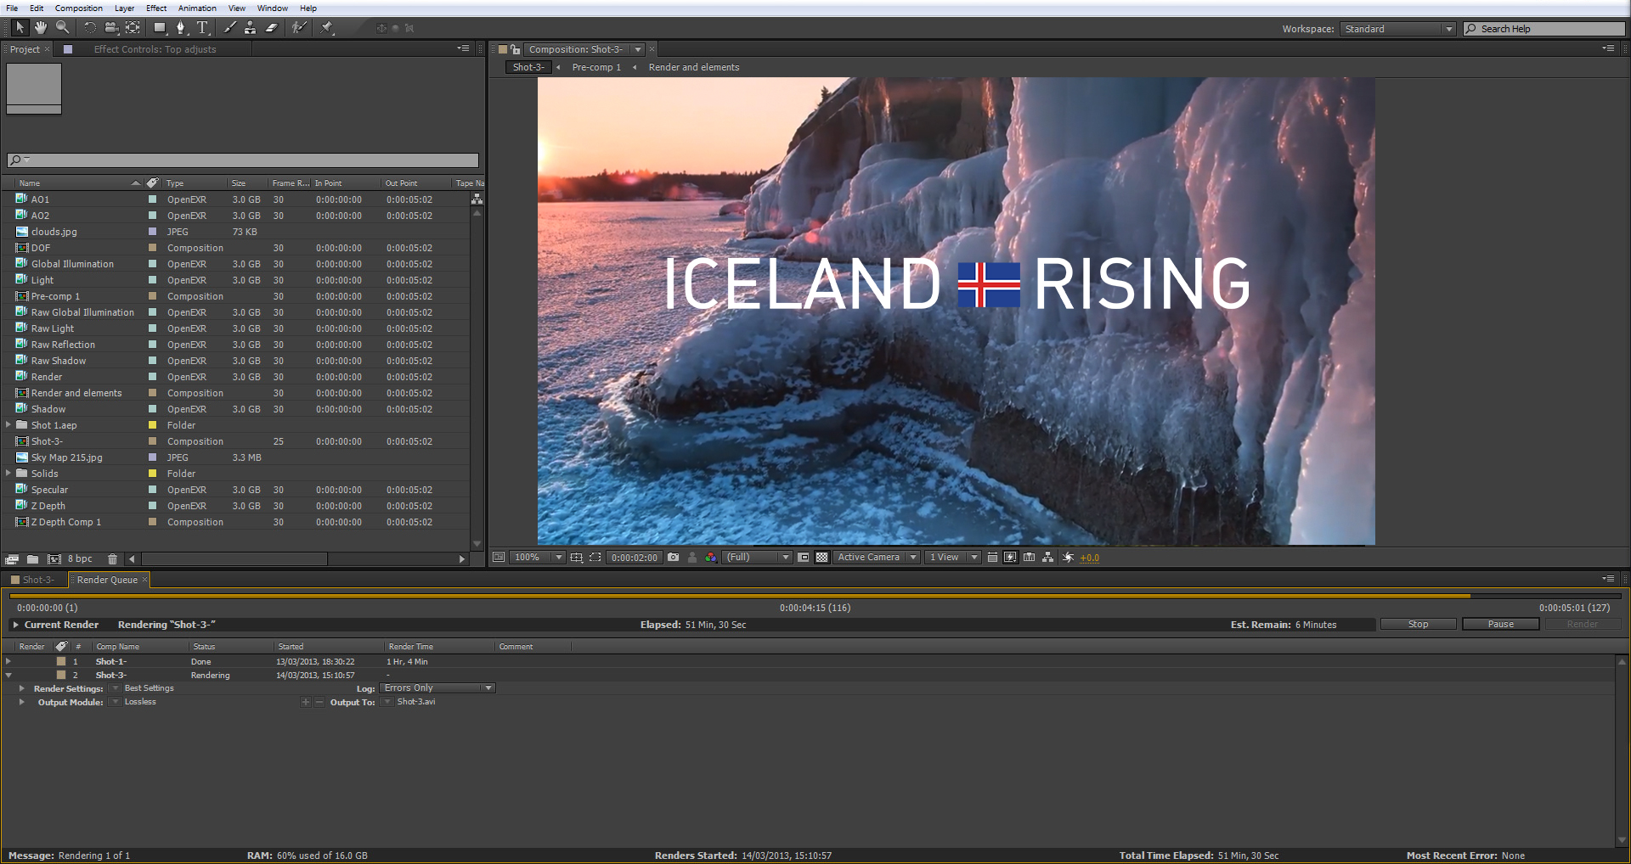Select the Clone Stamp tool
The height and width of the screenshot is (864, 1631).
(250, 27)
